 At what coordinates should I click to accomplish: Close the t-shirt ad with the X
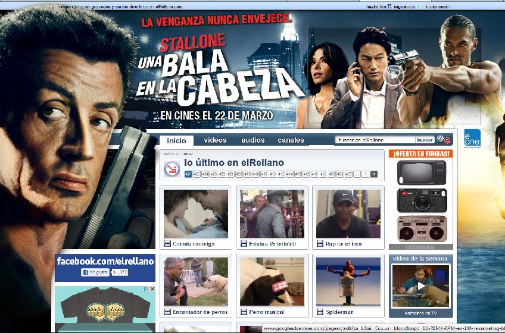point(152,289)
